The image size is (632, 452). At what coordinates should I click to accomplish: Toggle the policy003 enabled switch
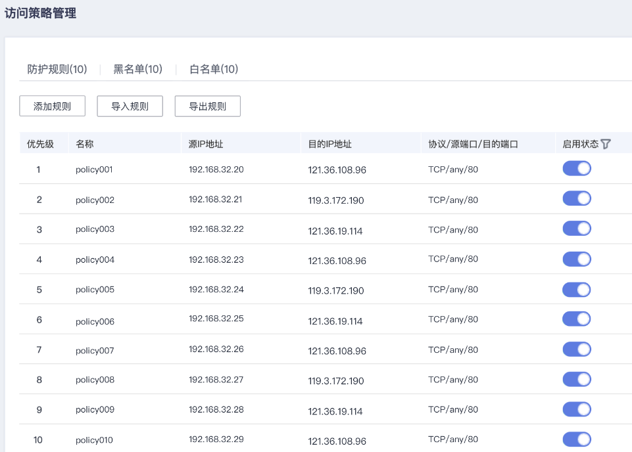577,229
